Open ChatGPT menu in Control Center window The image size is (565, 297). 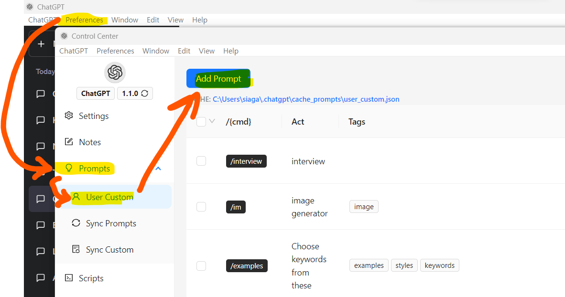click(74, 51)
